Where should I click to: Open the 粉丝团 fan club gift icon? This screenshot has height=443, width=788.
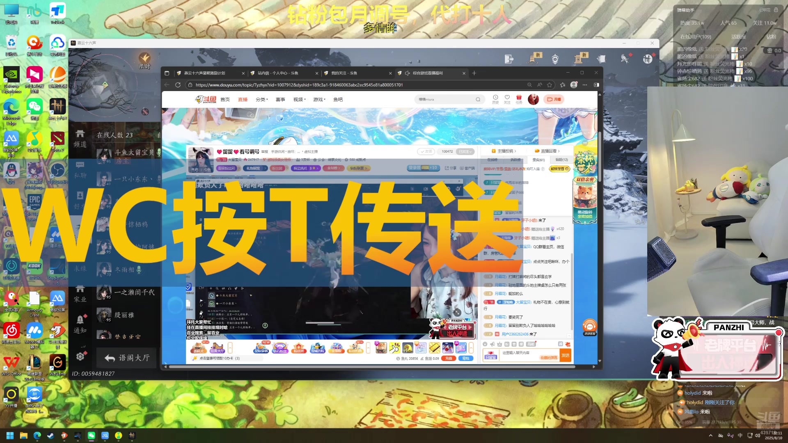click(298, 347)
